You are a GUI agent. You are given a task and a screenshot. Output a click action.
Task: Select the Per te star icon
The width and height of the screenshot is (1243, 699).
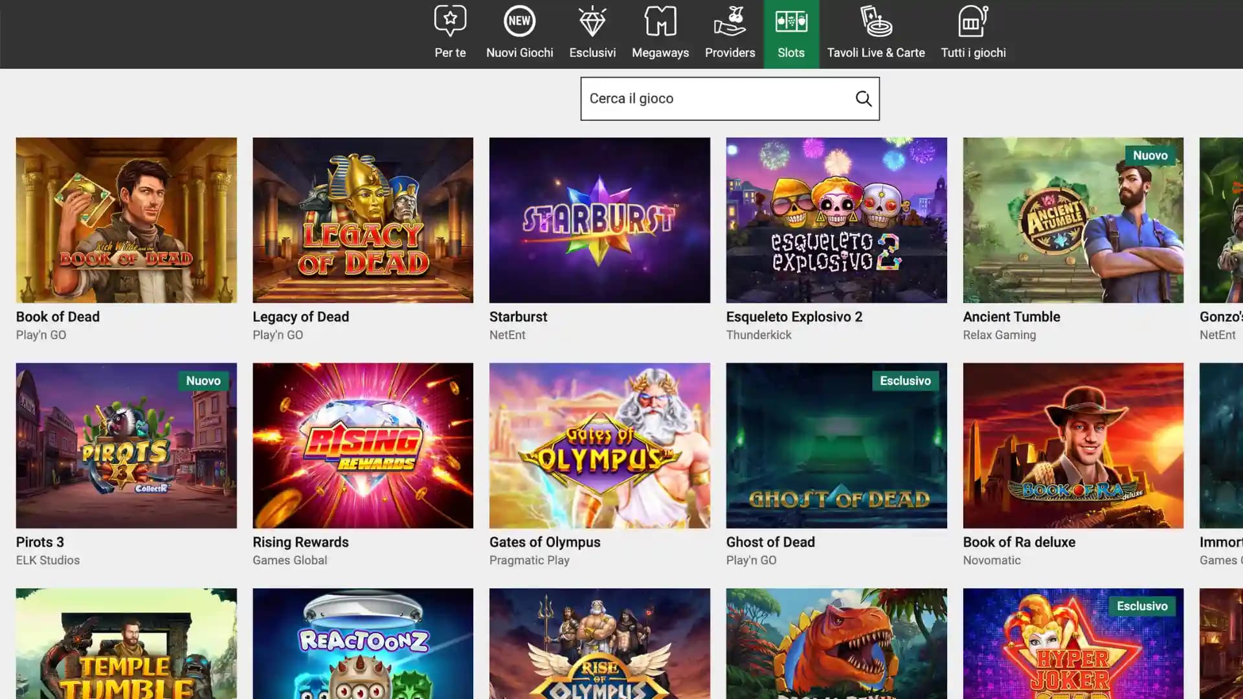(x=450, y=20)
